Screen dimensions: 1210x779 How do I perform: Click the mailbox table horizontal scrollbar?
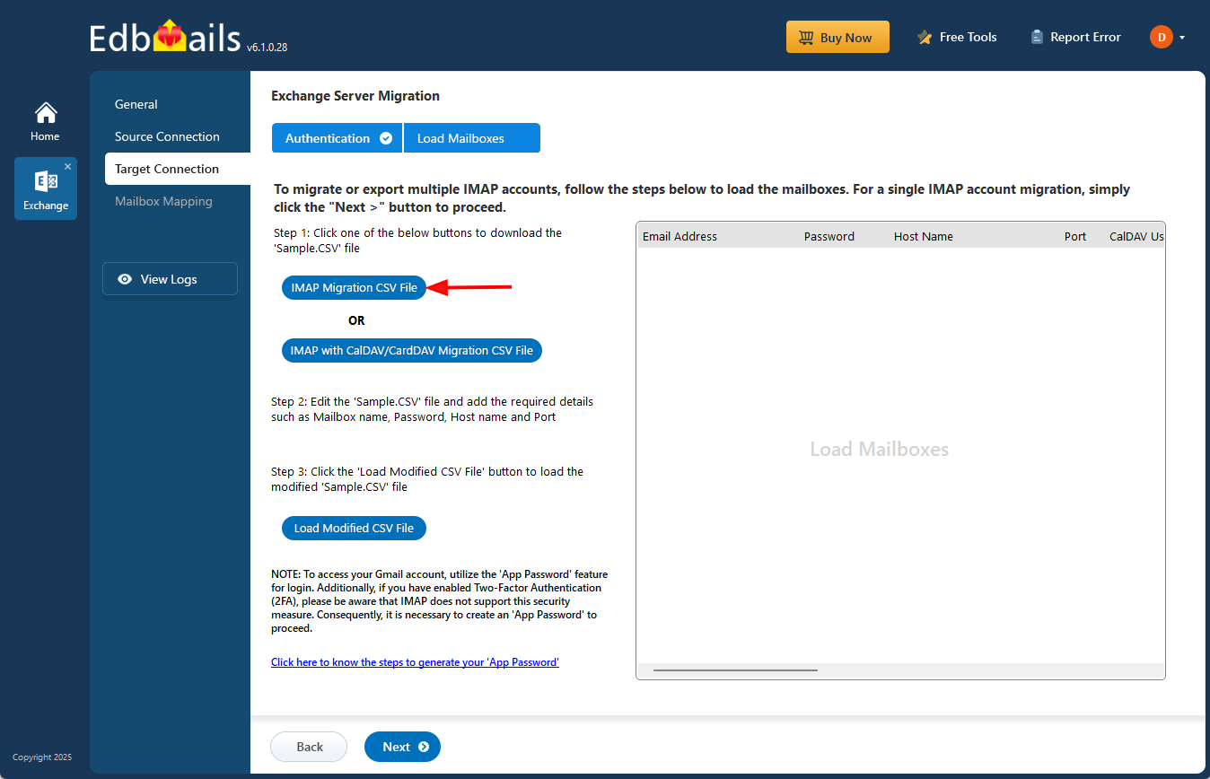[735, 670]
